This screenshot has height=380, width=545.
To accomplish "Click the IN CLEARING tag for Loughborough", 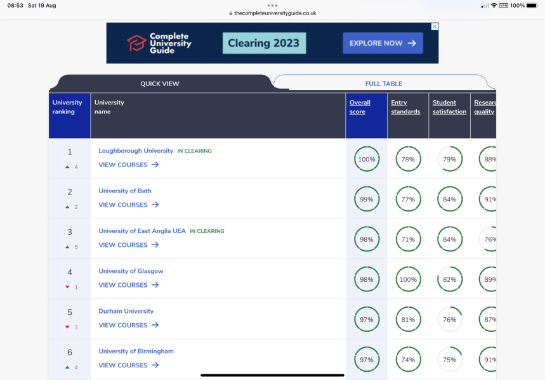I will 194,151.
